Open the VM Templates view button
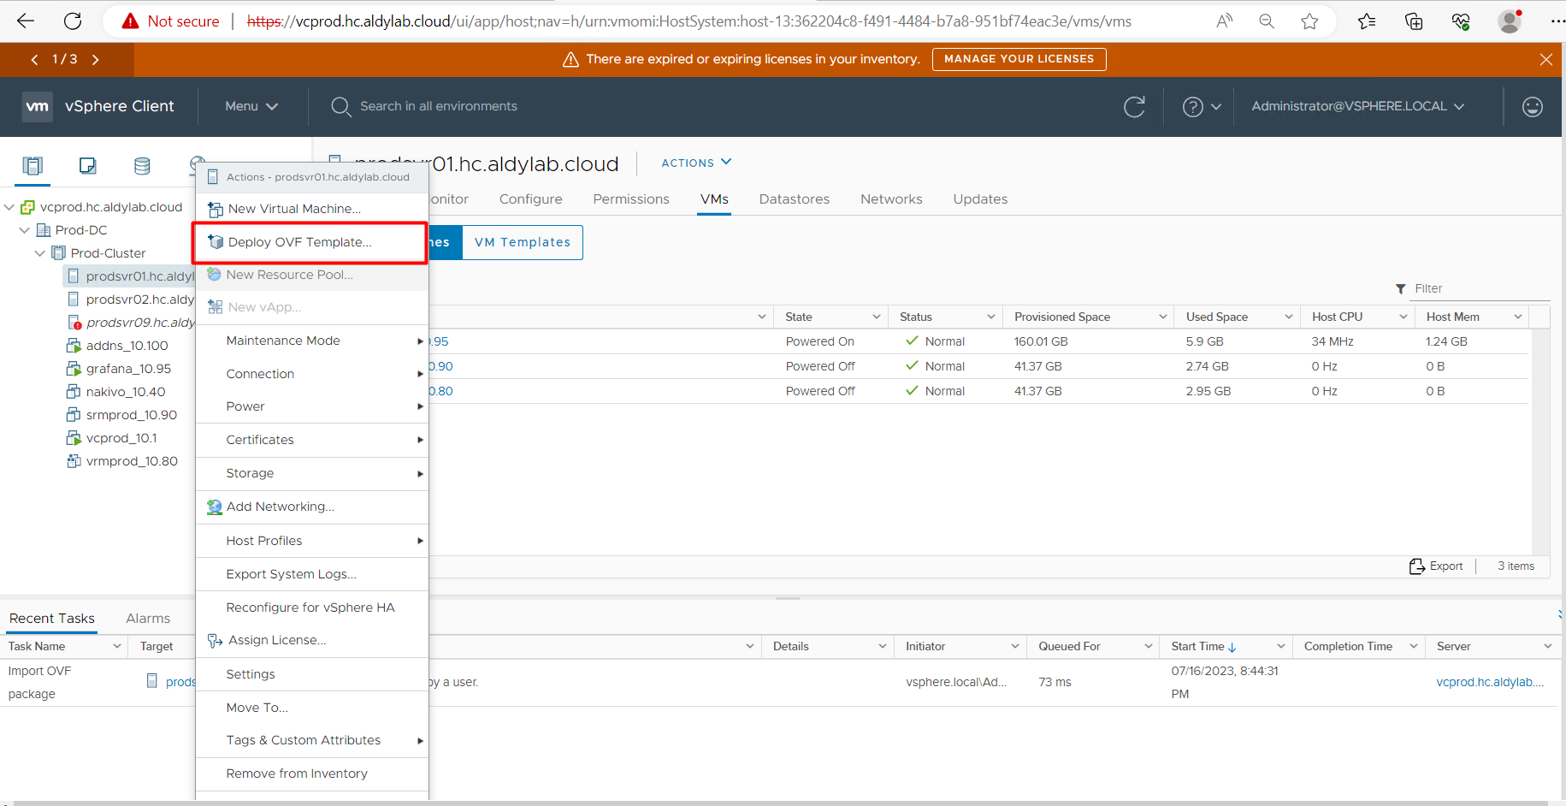Image resolution: width=1566 pixels, height=806 pixels. 522,242
